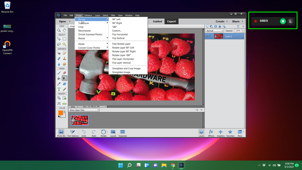
Task: Click the orange foreground color swatch
Action: click(x=61, y=113)
